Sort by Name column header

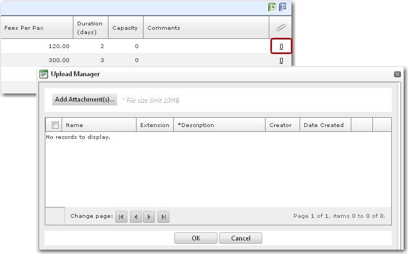[74, 125]
